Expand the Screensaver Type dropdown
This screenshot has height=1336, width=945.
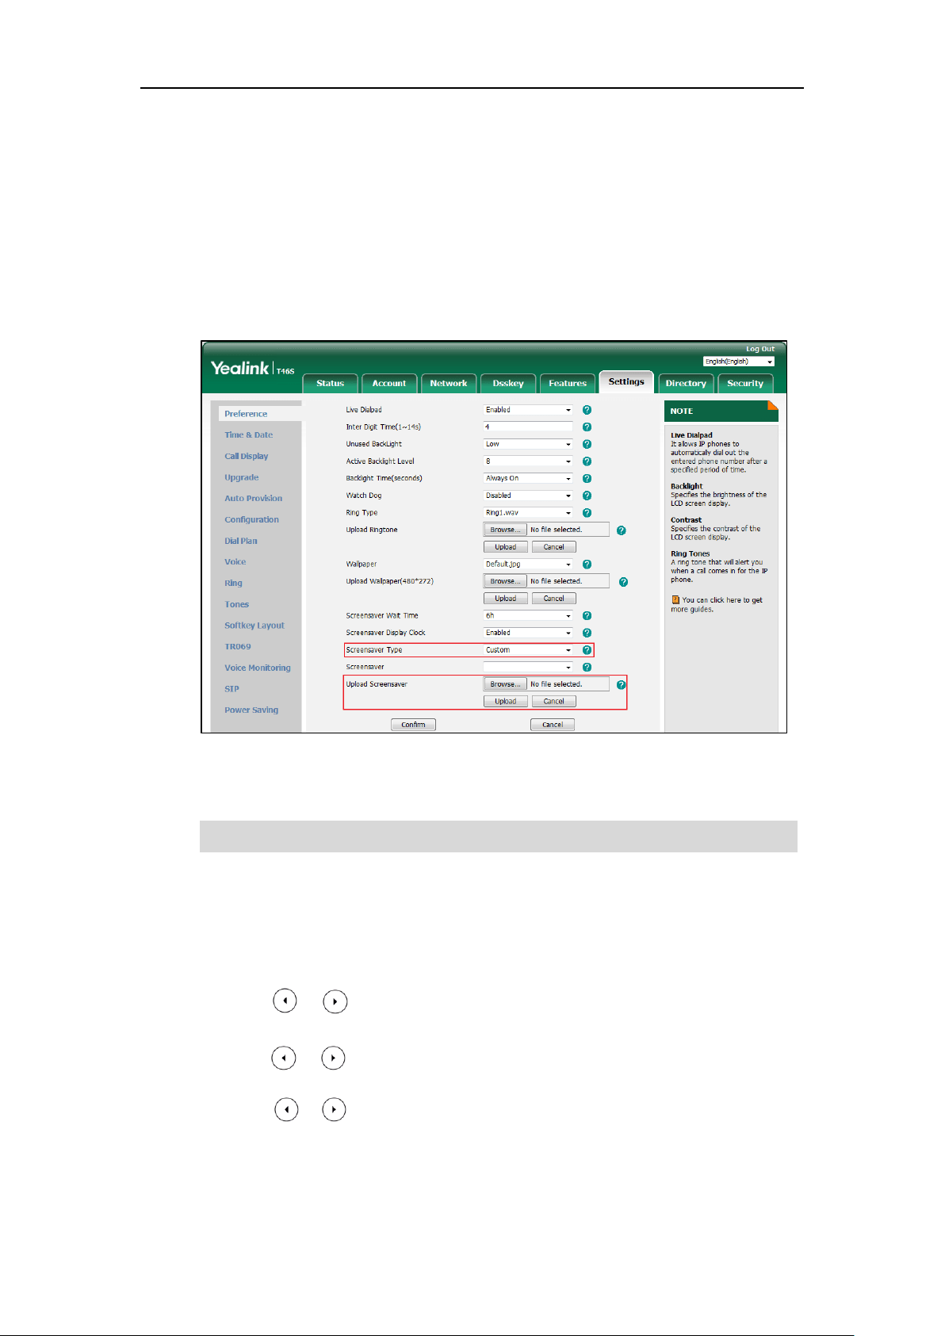pyautogui.click(x=528, y=650)
